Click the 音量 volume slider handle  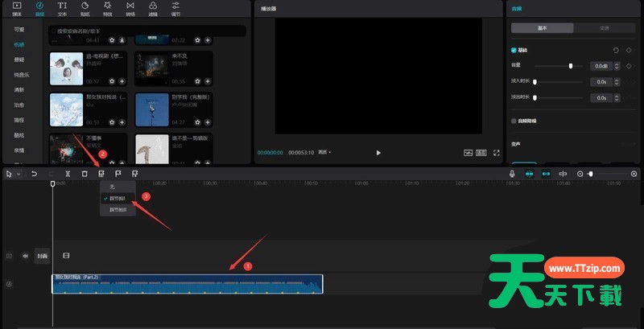pos(571,66)
